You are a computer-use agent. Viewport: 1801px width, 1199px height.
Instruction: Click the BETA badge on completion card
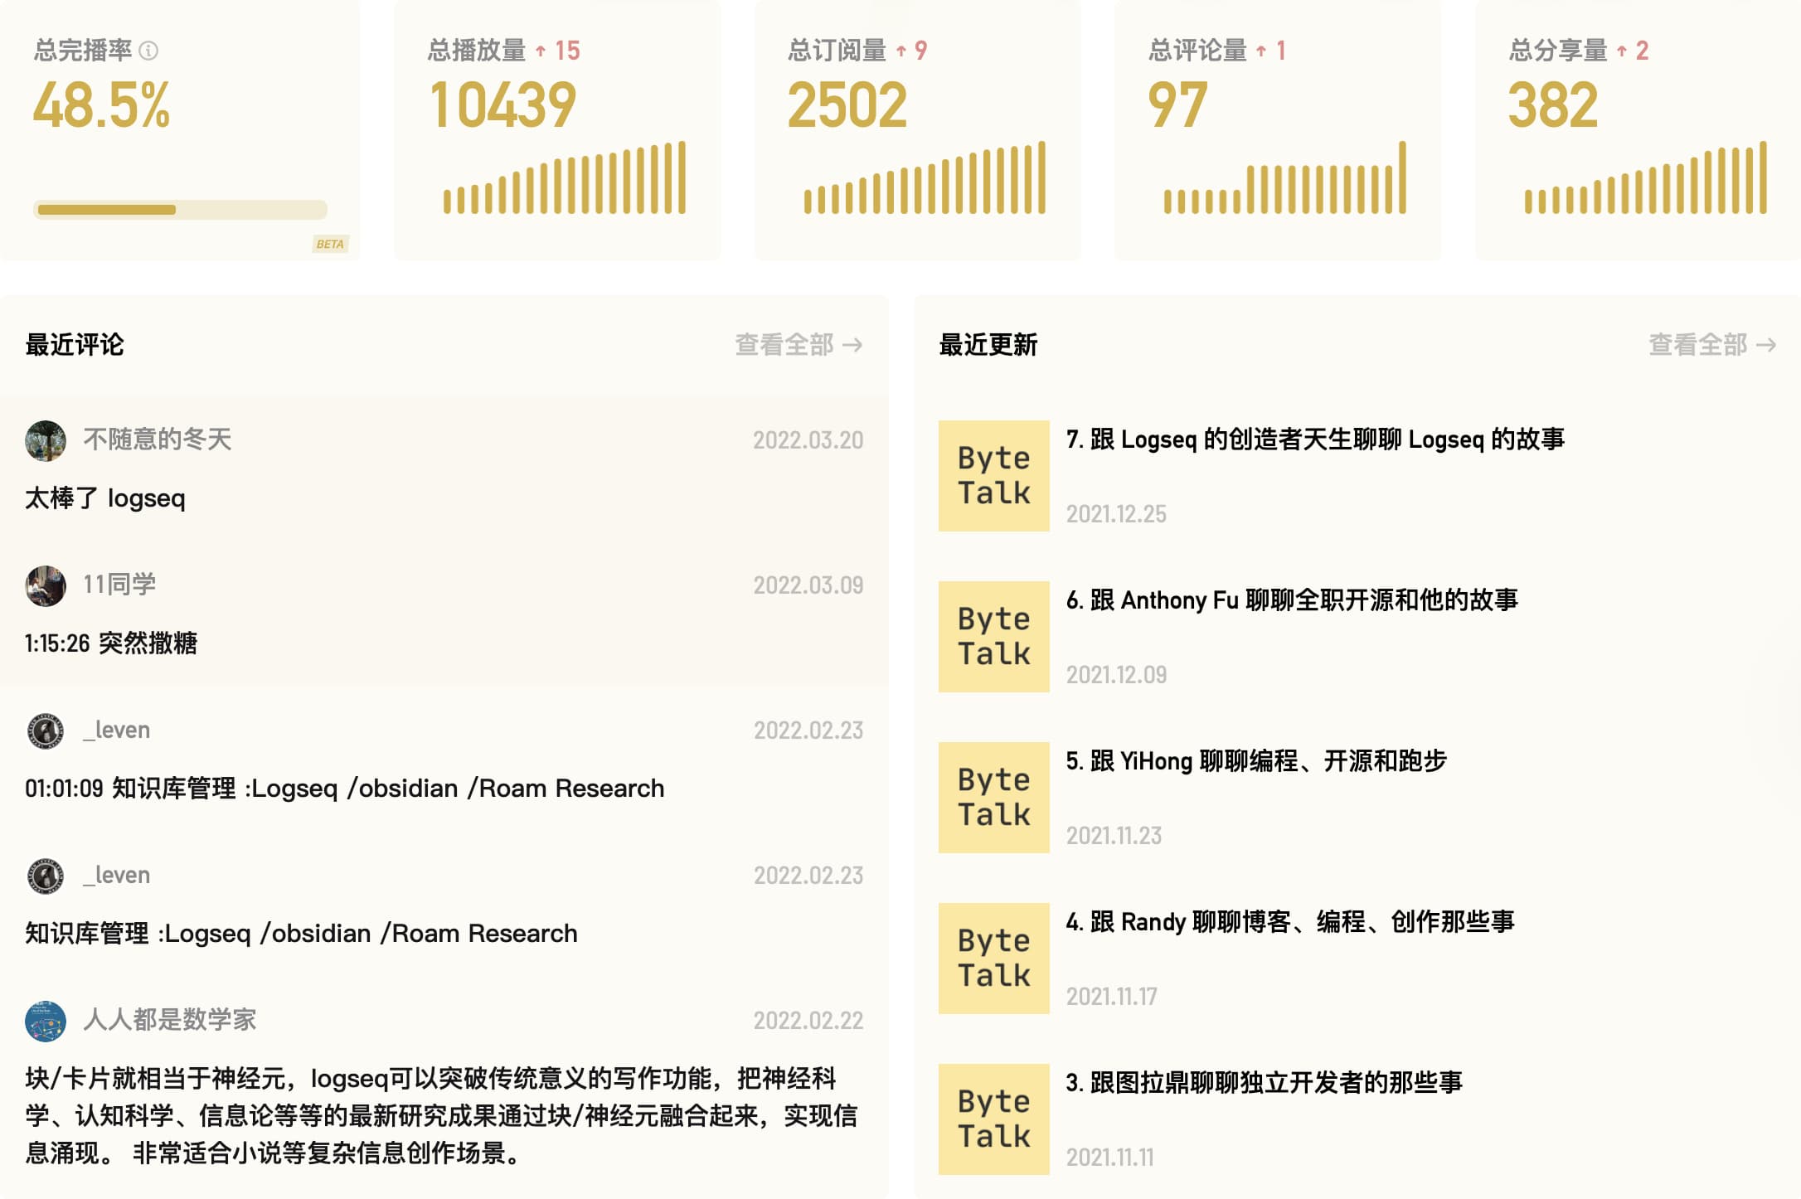click(x=330, y=244)
